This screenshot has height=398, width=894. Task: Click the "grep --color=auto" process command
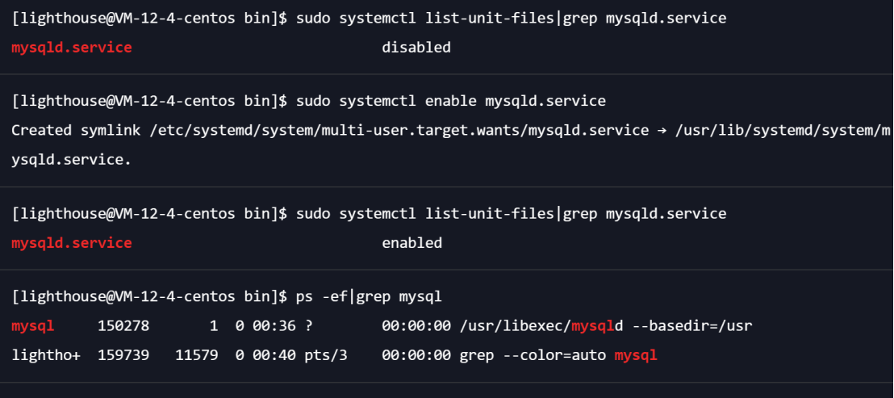point(533,355)
